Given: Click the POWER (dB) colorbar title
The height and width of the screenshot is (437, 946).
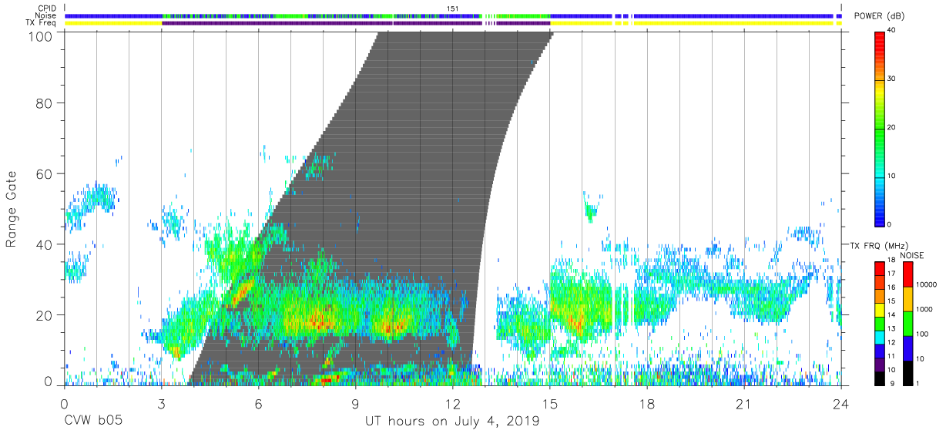Looking at the screenshot, I should click(x=880, y=16).
